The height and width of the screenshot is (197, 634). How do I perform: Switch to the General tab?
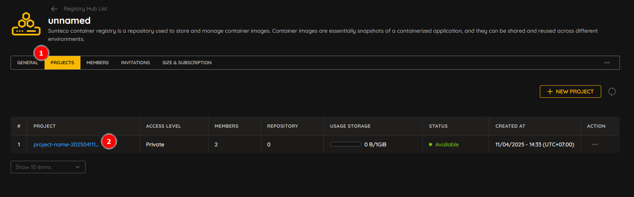(27, 63)
